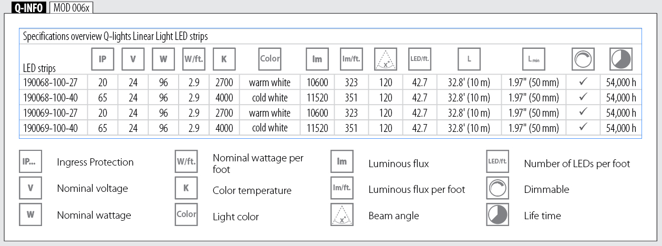Click the Color icon in the table header
662x246 pixels.
tap(270, 59)
